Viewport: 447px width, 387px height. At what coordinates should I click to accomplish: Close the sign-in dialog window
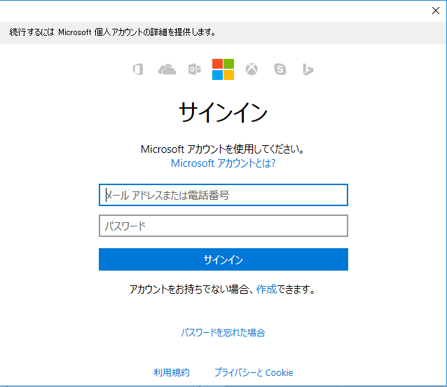(x=436, y=11)
